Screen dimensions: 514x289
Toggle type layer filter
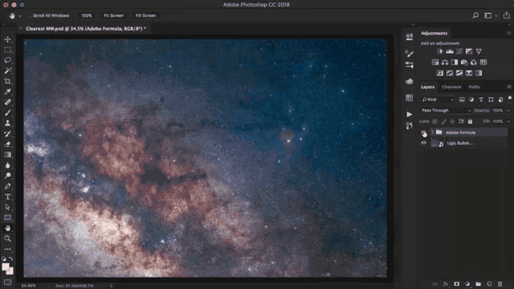pyautogui.click(x=481, y=100)
